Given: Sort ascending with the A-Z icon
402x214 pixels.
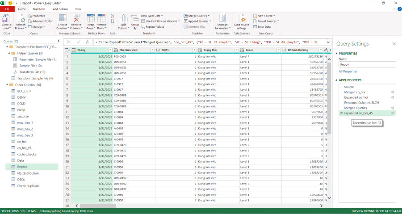Looking at the screenshot, I should [x=112, y=16].
